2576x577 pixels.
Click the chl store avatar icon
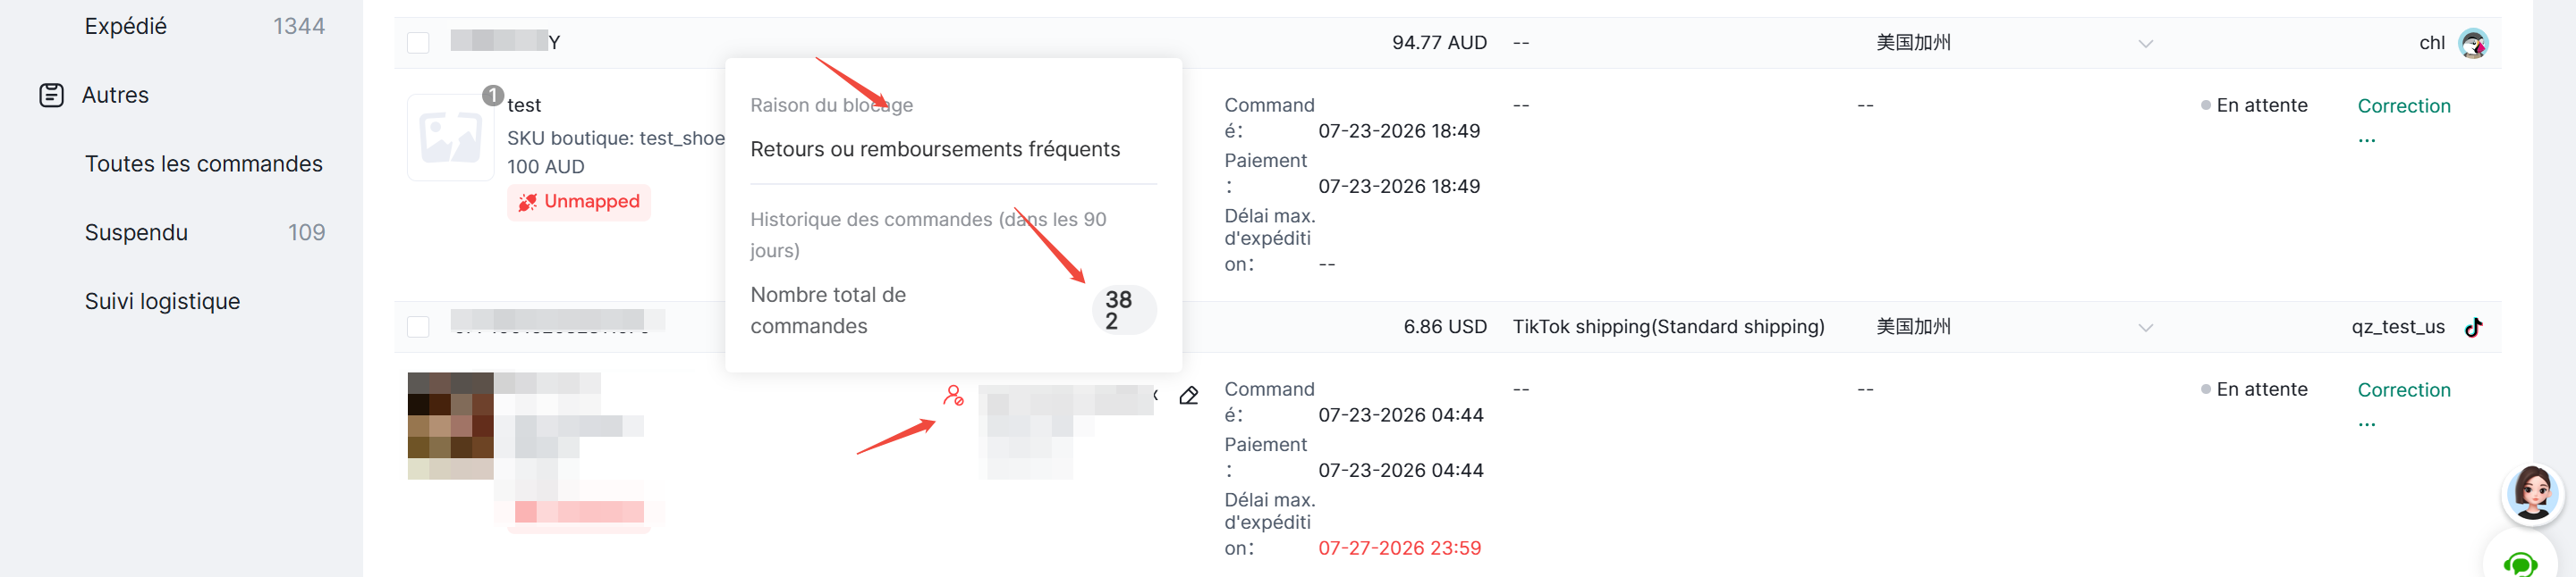(x=2474, y=43)
